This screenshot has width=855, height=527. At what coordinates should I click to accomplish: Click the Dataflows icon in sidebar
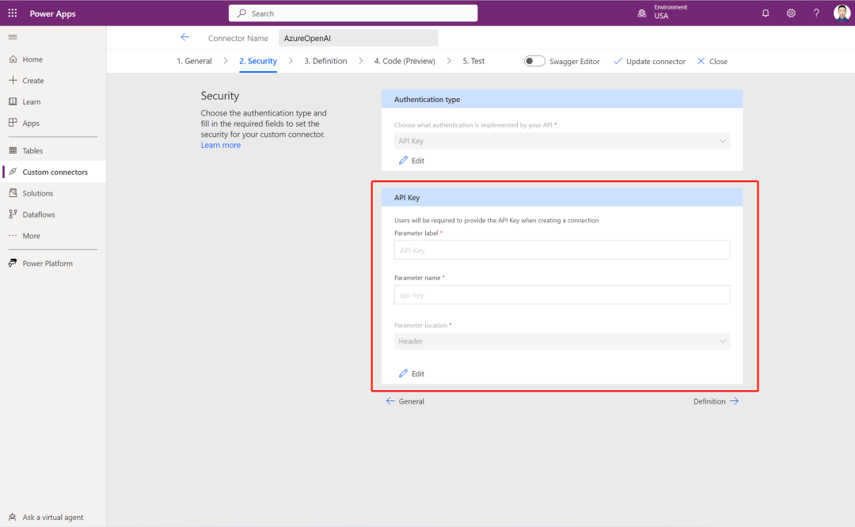(13, 214)
